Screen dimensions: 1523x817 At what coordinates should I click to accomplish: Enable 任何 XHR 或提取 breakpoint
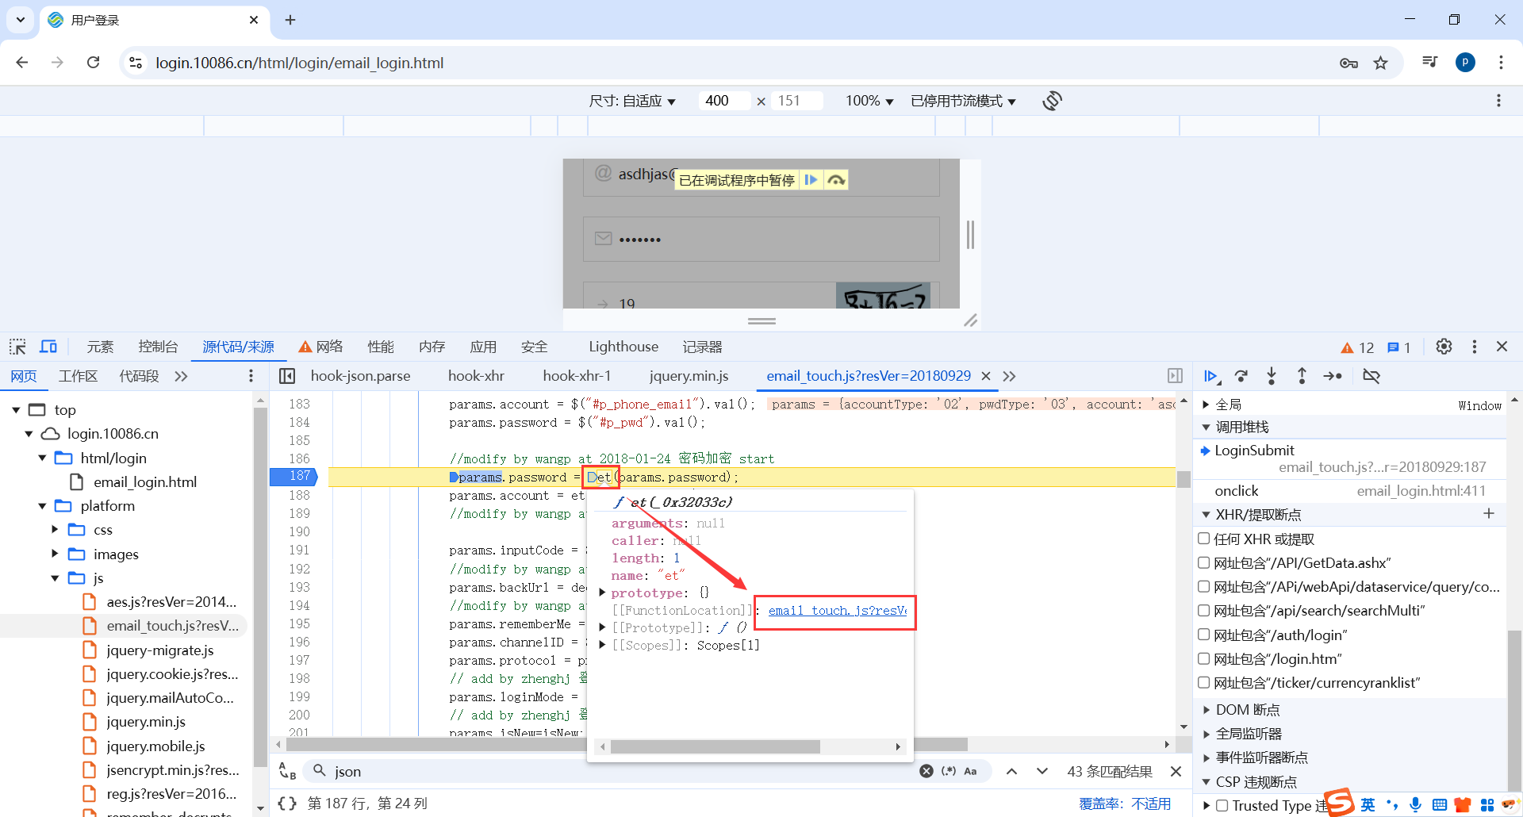pyautogui.click(x=1203, y=539)
